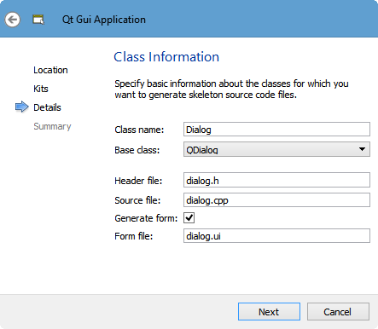The image size is (378, 329).
Task: Cancel the wizard
Action: (338, 312)
